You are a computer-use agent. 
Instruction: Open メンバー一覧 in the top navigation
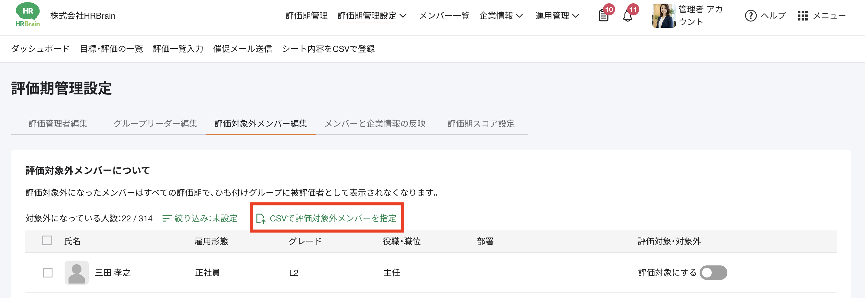(444, 16)
